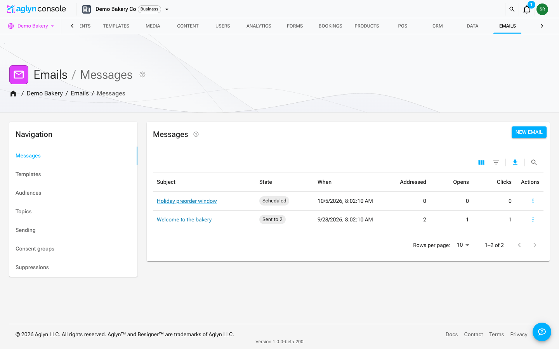Click the organization building icon
Screen dimensions: 559x349
87,9
